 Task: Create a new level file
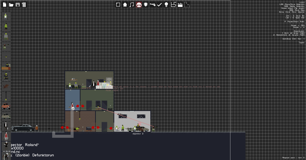[x=5, y=5]
